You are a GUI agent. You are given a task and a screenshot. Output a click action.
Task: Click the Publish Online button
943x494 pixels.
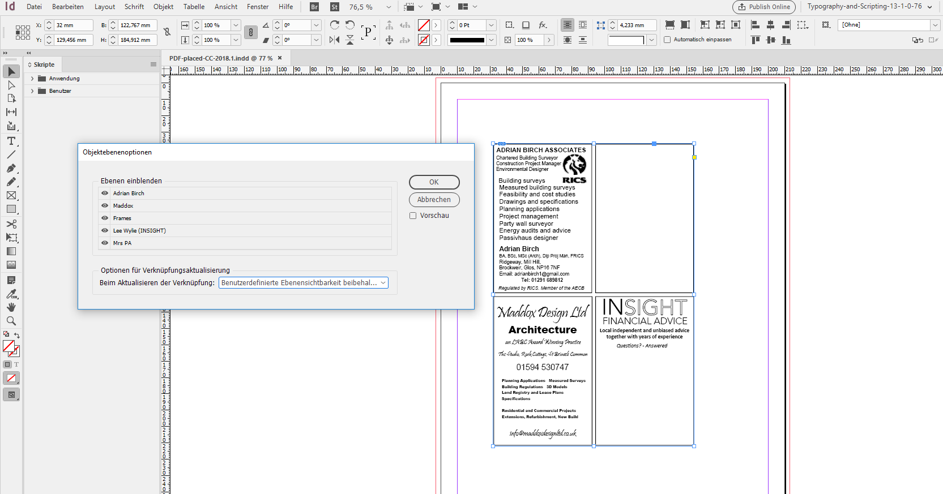pyautogui.click(x=763, y=7)
